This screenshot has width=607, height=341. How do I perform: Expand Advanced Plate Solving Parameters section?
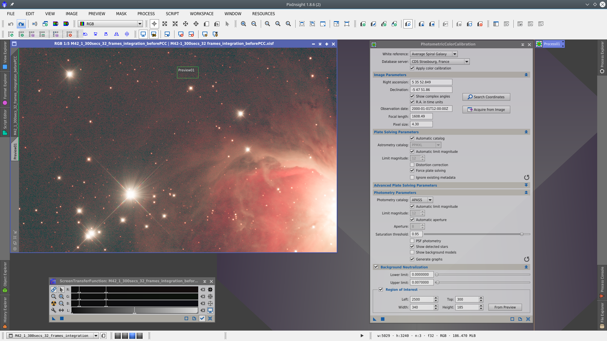pyautogui.click(x=526, y=185)
